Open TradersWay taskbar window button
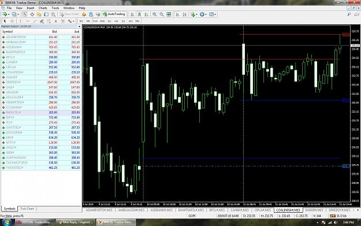The image size is (361, 226). coord(35,223)
